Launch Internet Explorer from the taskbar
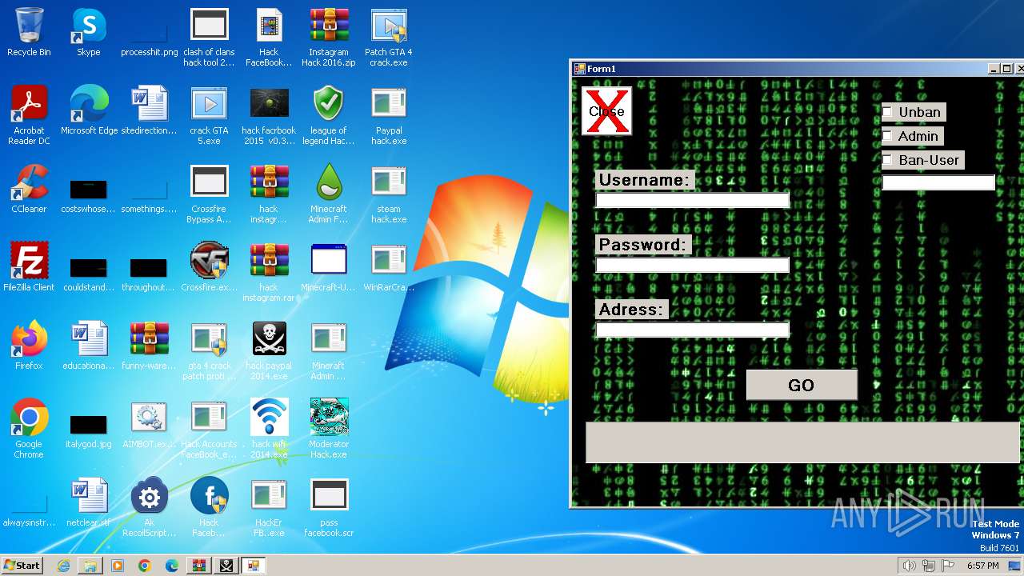The image size is (1024, 576). [63, 566]
